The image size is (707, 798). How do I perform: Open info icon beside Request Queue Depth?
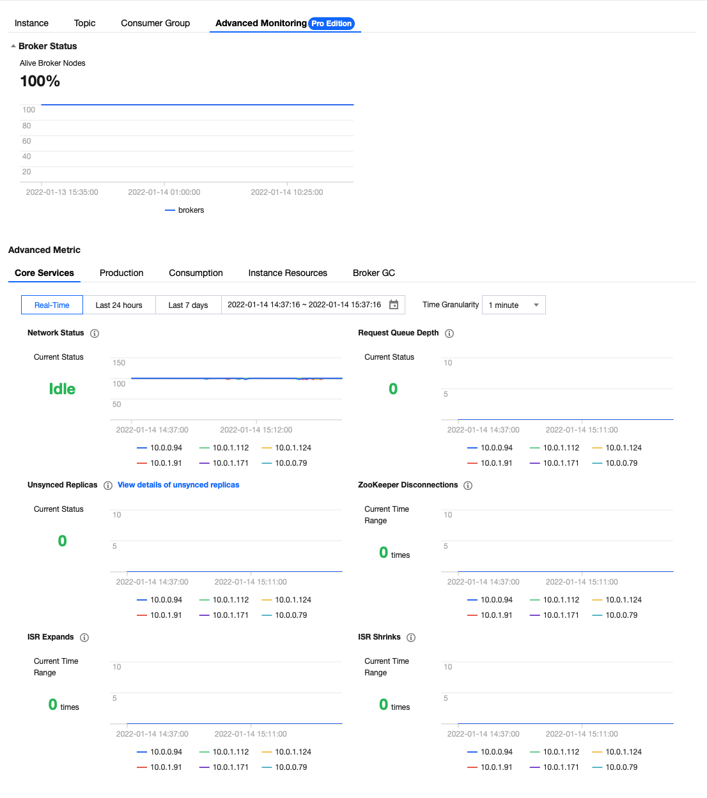pos(449,334)
